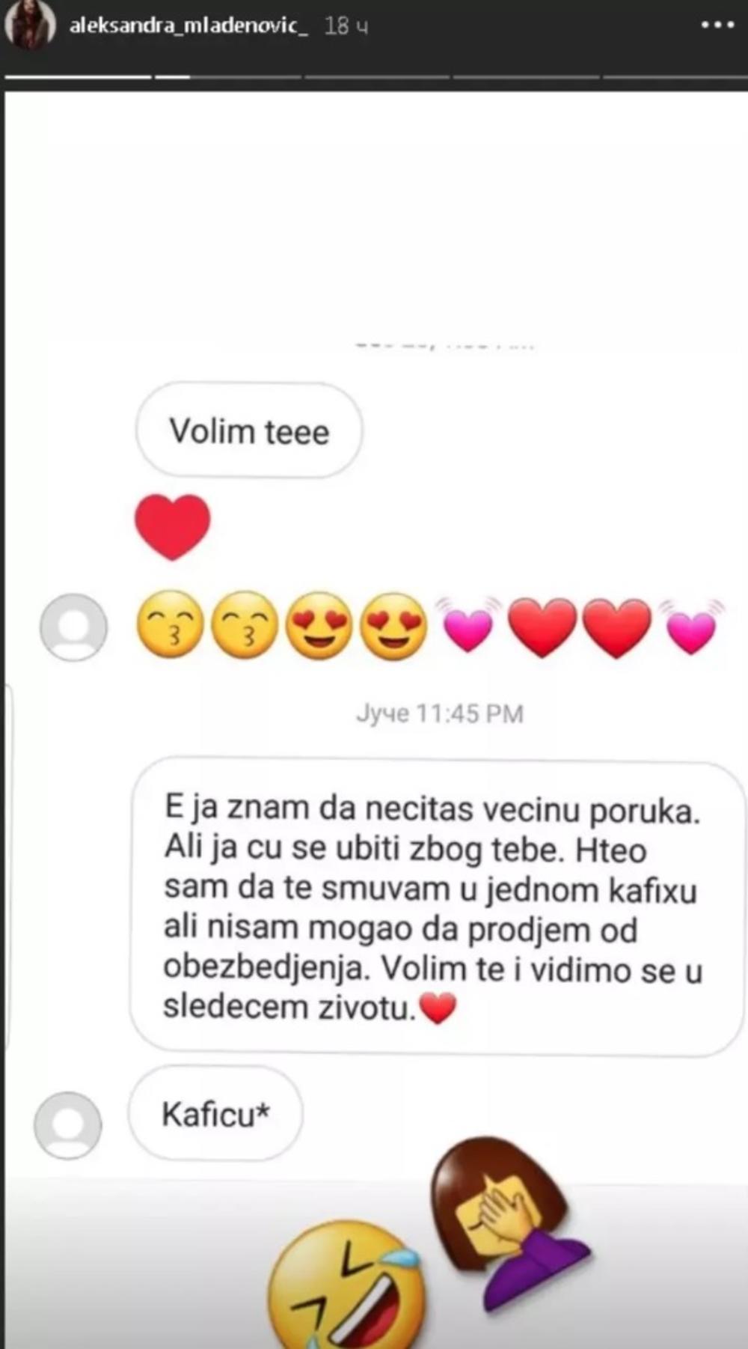Click the first kissing face emoji
748x1349 pixels.
pyautogui.click(x=171, y=625)
